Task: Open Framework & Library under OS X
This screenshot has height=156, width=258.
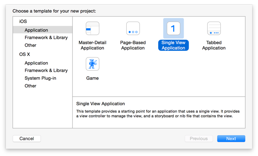Action: pos(46,70)
